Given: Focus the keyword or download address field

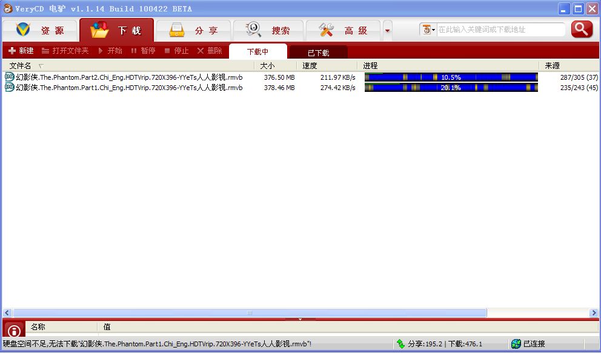Looking at the screenshot, I should click(x=500, y=30).
